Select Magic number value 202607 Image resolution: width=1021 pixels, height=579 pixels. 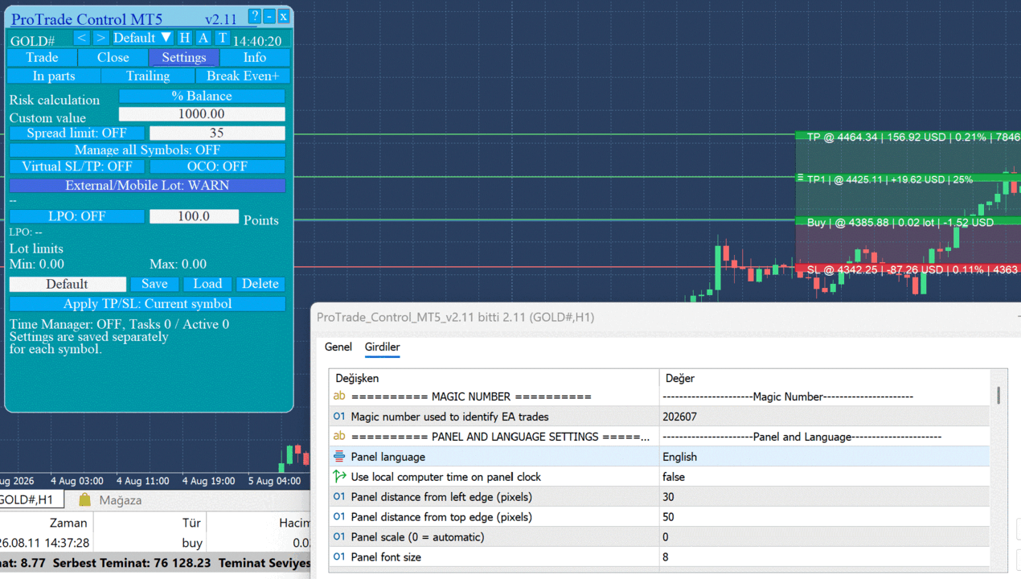coord(824,417)
